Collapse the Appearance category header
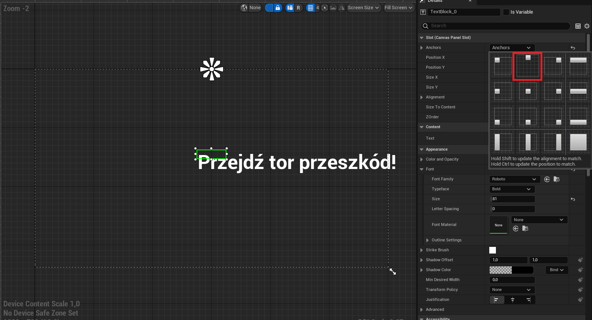The height and width of the screenshot is (320, 592). pyautogui.click(x=422, y=150)
